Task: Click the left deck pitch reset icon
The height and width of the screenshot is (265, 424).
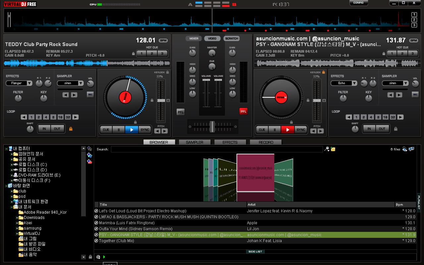Action: 168,100
